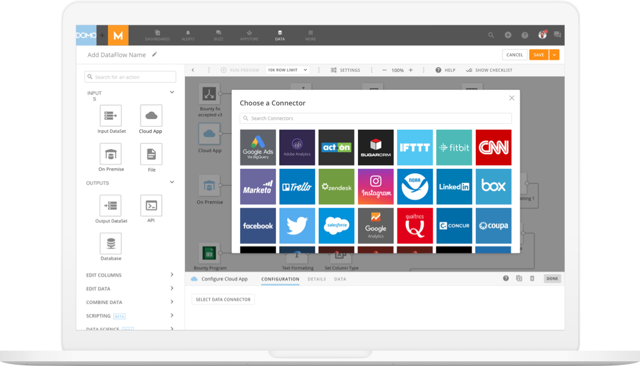Add the Cloud App input action

(151, 116)
